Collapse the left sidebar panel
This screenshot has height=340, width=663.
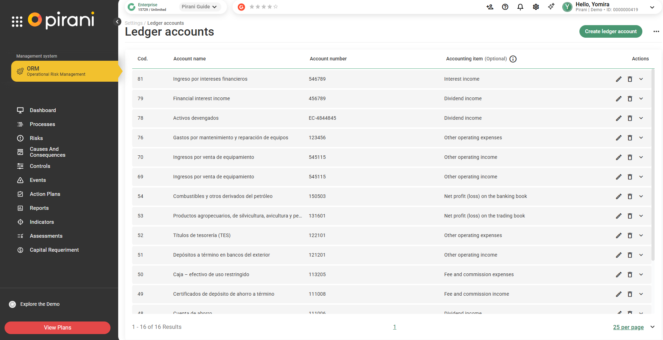tap(118, 22)
